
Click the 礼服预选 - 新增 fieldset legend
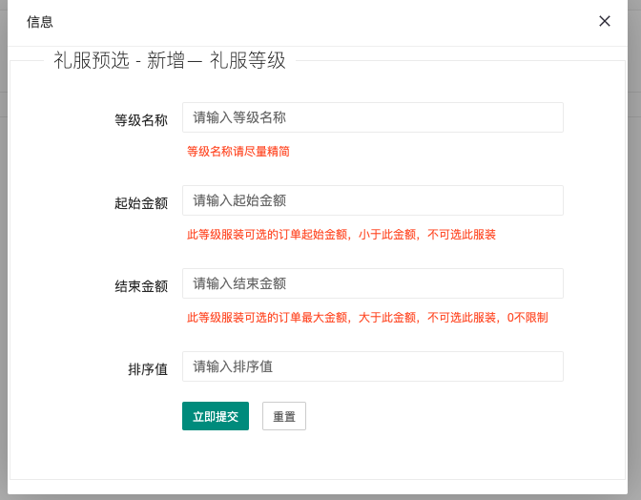pyautogui.click(x=169, y=60)
